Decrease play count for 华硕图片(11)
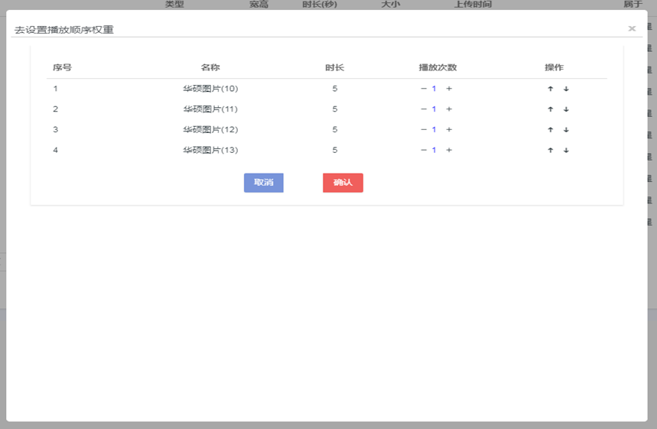Image resolution: width=657 pixels, height=429 pixels. tap(424, 109)
